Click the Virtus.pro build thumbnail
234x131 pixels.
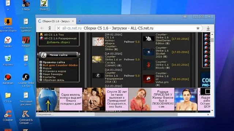[149, 79]
